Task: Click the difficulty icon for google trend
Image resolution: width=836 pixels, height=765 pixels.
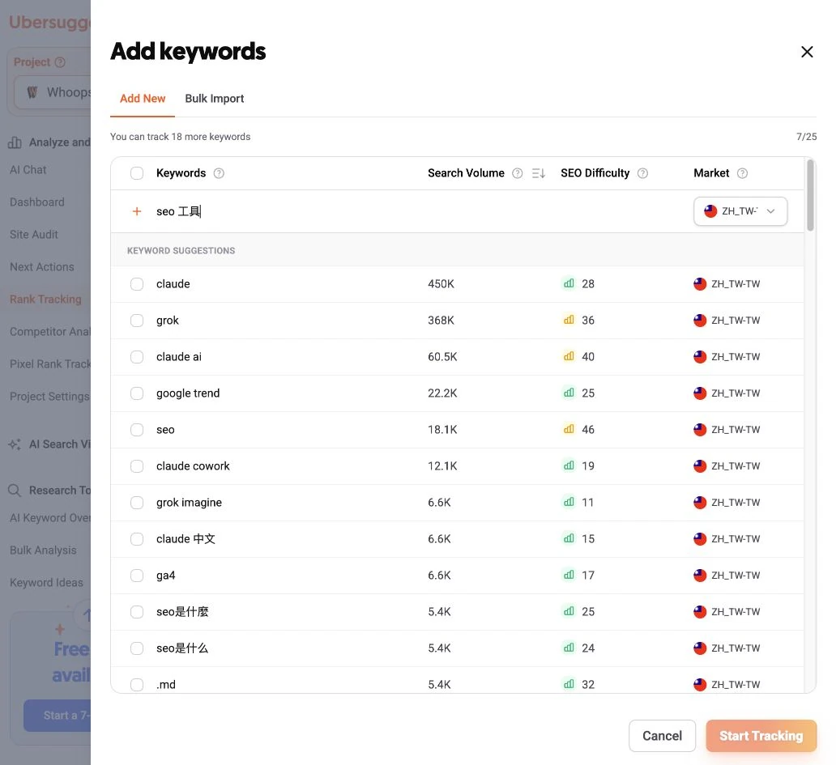Action: tap(569, 393)
